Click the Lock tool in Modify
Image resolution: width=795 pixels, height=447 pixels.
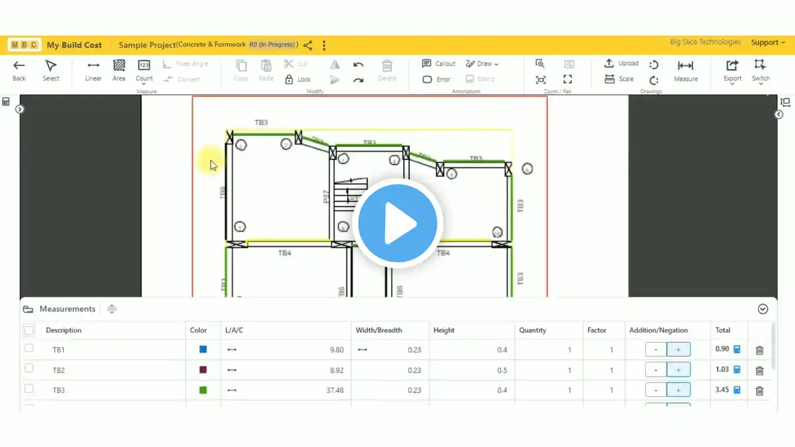pos(298,79)
